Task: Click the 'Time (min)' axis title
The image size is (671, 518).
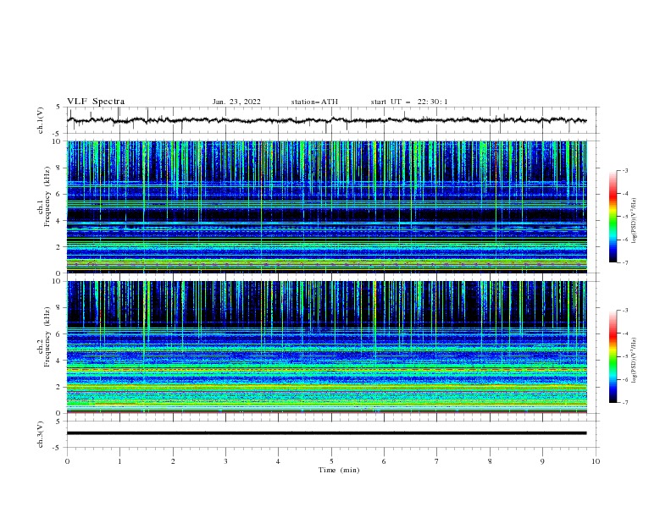Action: point(339,470)
